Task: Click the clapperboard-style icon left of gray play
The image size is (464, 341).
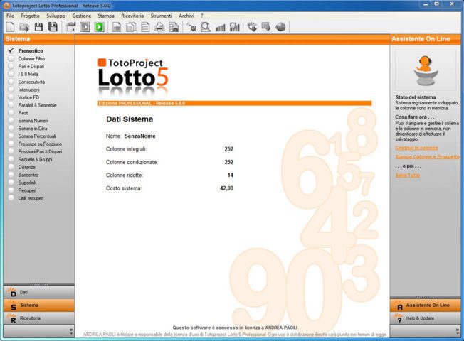Action: [x=70, y=27]
